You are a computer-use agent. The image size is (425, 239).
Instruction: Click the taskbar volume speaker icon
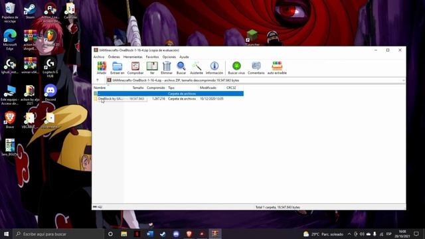[362, 234]
